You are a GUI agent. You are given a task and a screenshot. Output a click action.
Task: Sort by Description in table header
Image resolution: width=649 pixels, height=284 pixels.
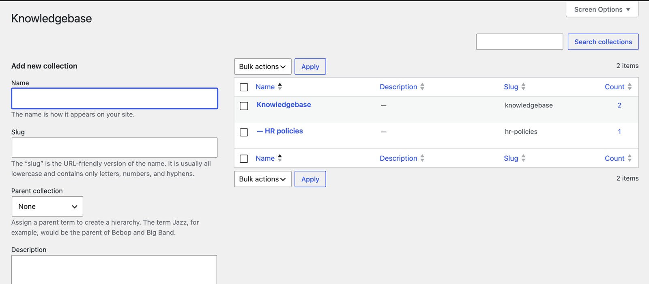[398, 87]
